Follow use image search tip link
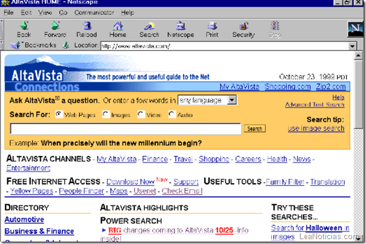The height and width of the screenshot is (244, 366). tap(316, 129)
